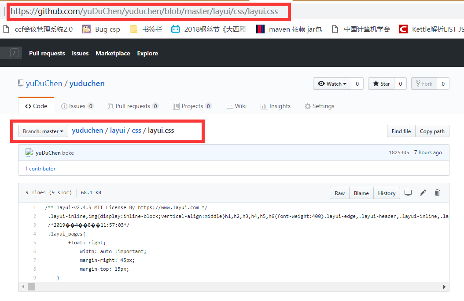Open 2018钢丝节 bookmark

pos(209,29)
